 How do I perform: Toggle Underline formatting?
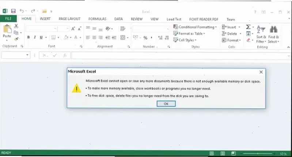click(x=41, y=37)
